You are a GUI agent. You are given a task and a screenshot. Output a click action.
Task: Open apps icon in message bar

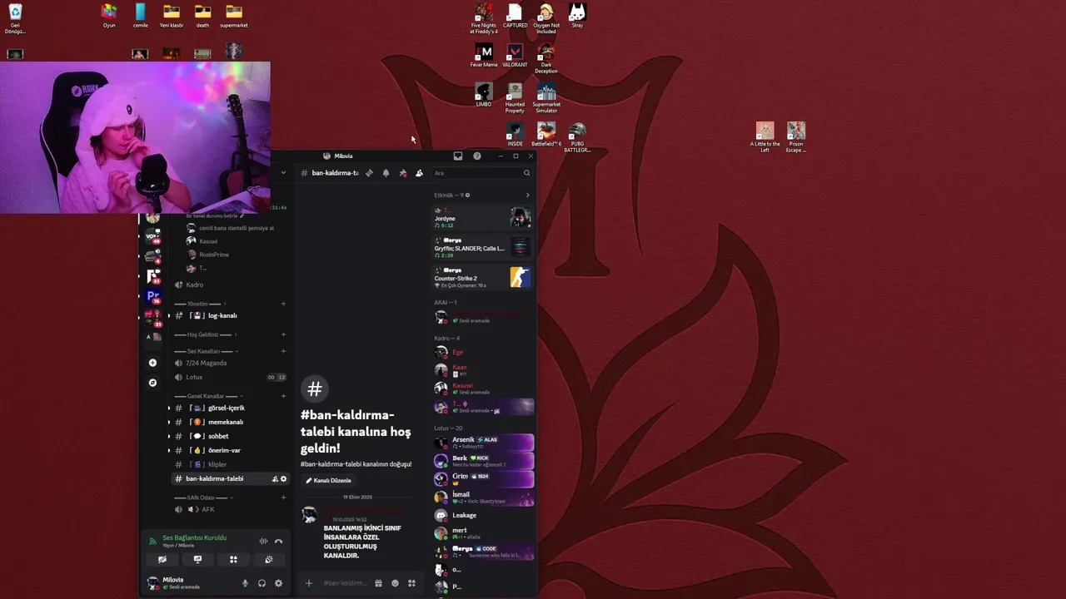point(411,583)
